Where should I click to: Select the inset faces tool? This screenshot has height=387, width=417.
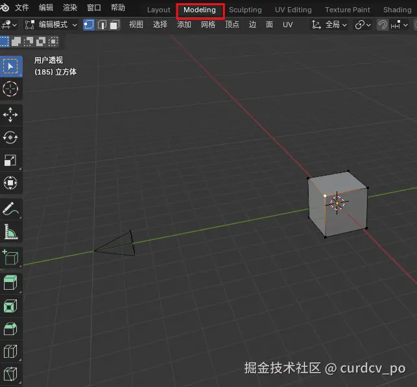10,306
